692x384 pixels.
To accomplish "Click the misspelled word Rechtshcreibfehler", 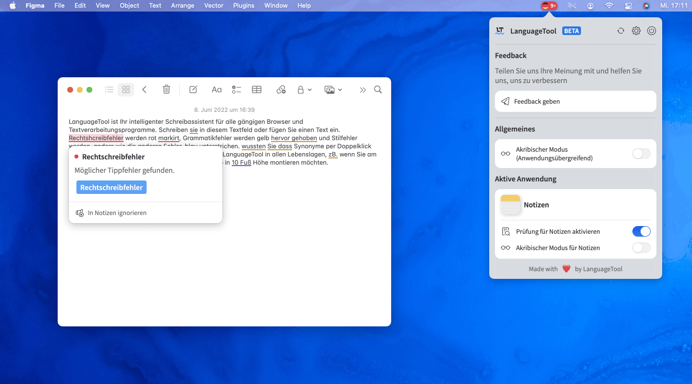I will pos(96,138).
